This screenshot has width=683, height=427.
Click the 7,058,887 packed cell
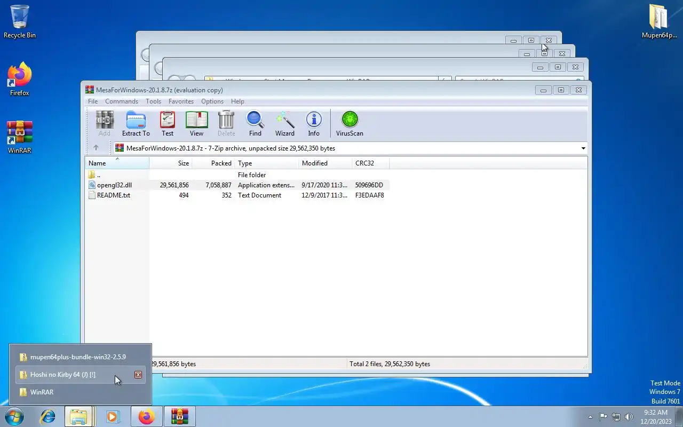(x=218, y=185)
